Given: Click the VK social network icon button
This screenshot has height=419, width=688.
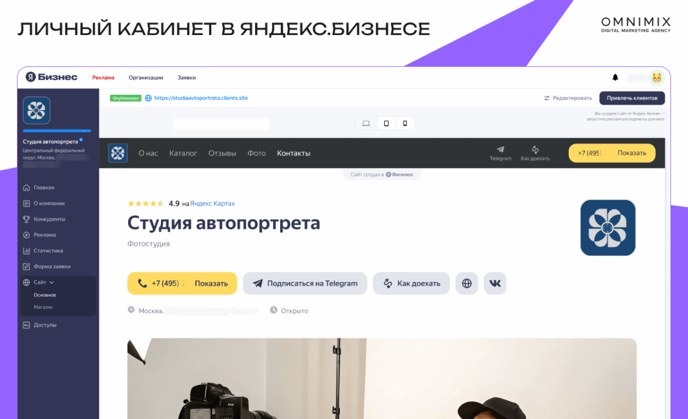Looking at the screenshot, I should pos(495,283).
